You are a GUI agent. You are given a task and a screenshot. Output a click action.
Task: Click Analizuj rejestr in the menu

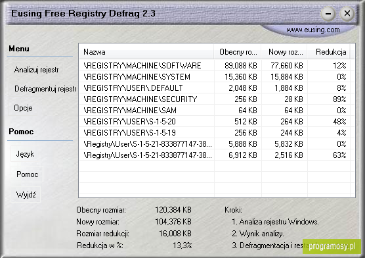click(x=36, y=70)
